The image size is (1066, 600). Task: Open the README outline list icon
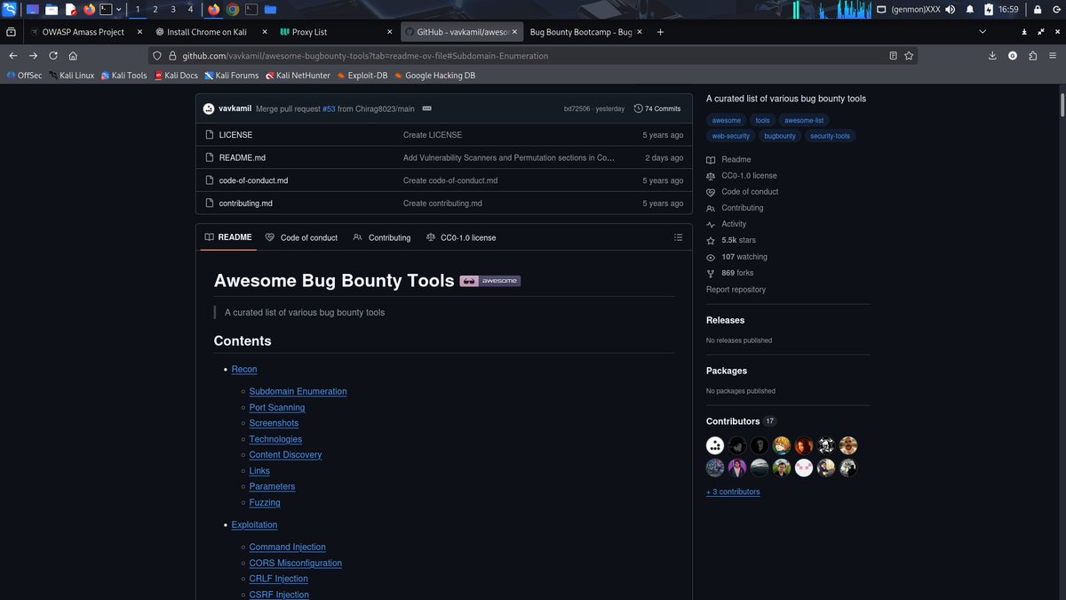coord(678,237)
